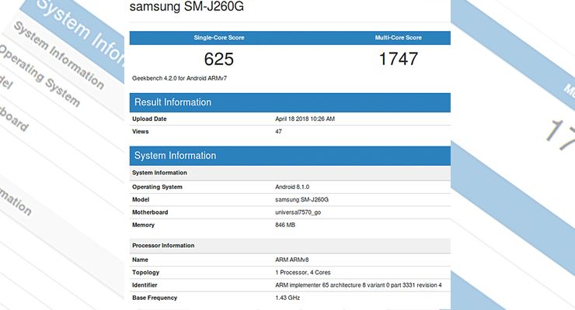
Task: Click the multi-core score value 1747
Action: tap(398, 59)
